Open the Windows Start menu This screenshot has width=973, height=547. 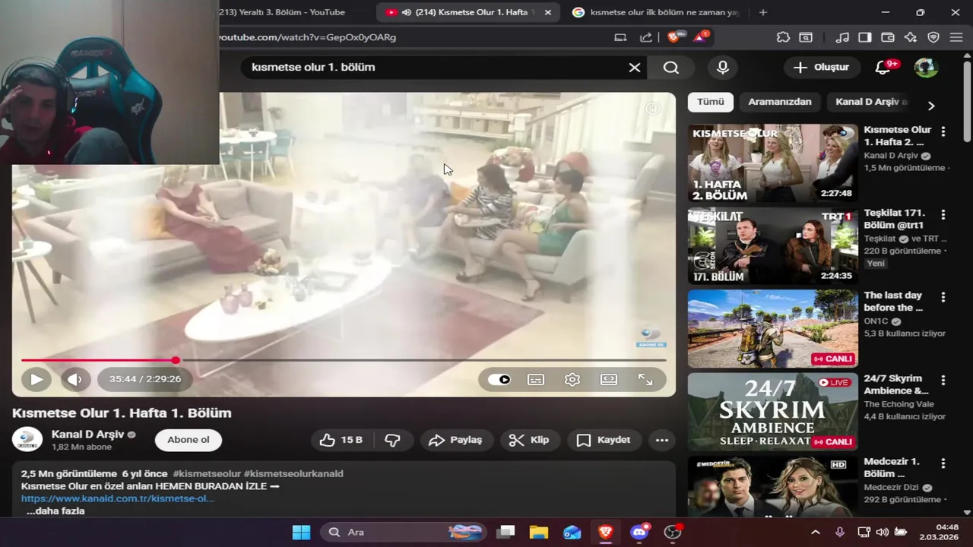(x=302, y=532)
